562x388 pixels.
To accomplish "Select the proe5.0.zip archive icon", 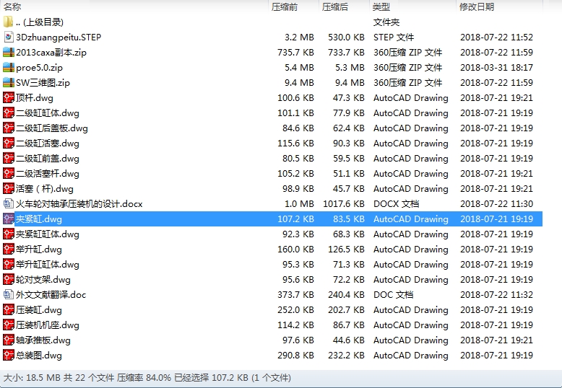I will coord(8,67).
